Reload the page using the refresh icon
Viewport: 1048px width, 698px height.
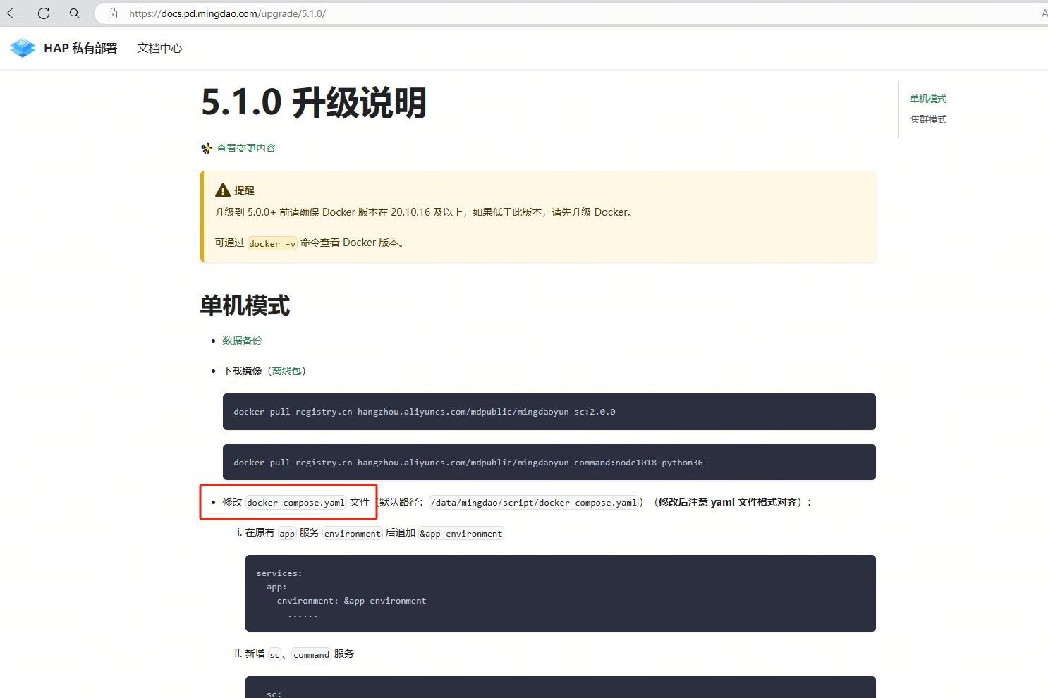coord(44,13)
